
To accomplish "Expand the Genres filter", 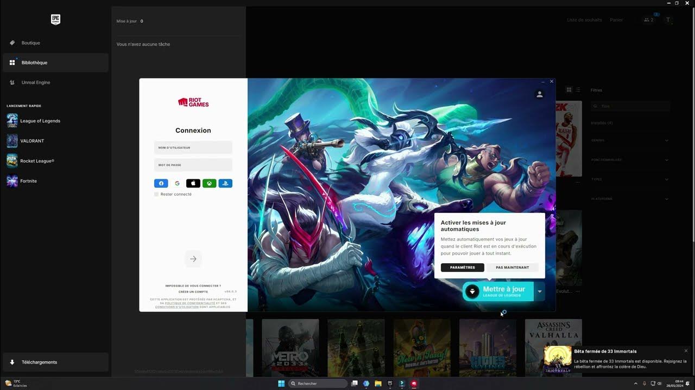I will pyautogui.click(x=630, y=140).
